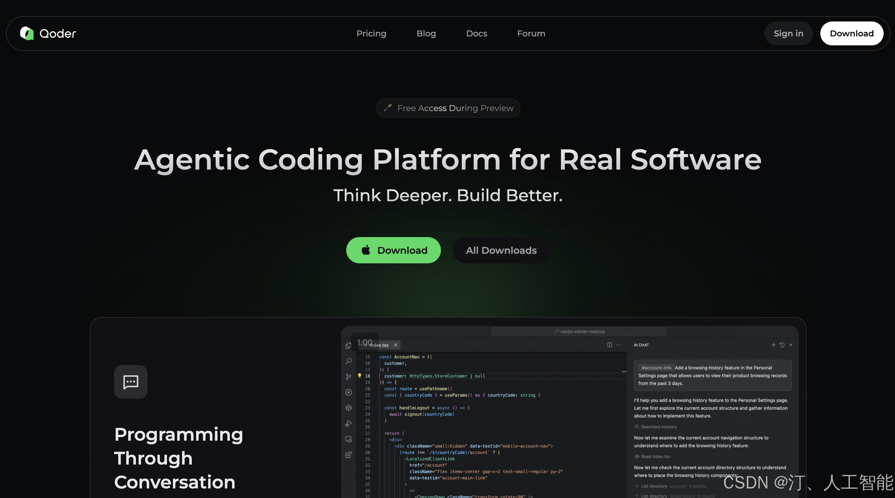Expand List directory @dashboard results
This screenshot has width=895, height=498.
coord(637,496)
